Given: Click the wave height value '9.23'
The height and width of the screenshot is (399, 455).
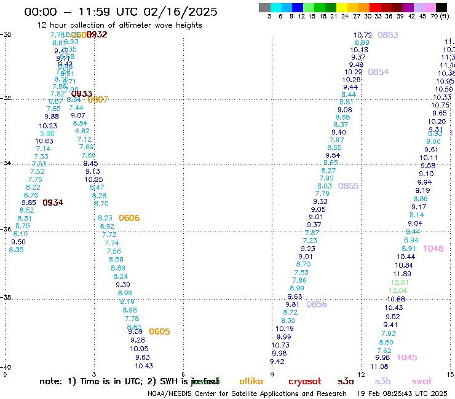Looking at the screenshot, I should (307, 249).
